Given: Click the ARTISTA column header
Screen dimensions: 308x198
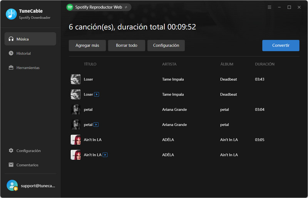Looking at the screenshot, I should 169,64.
